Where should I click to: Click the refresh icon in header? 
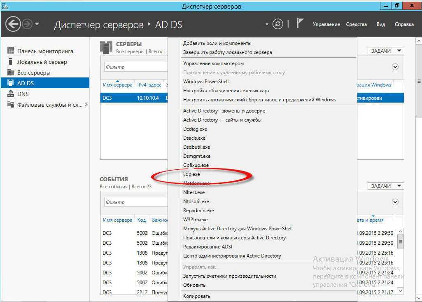pos(277,24)
